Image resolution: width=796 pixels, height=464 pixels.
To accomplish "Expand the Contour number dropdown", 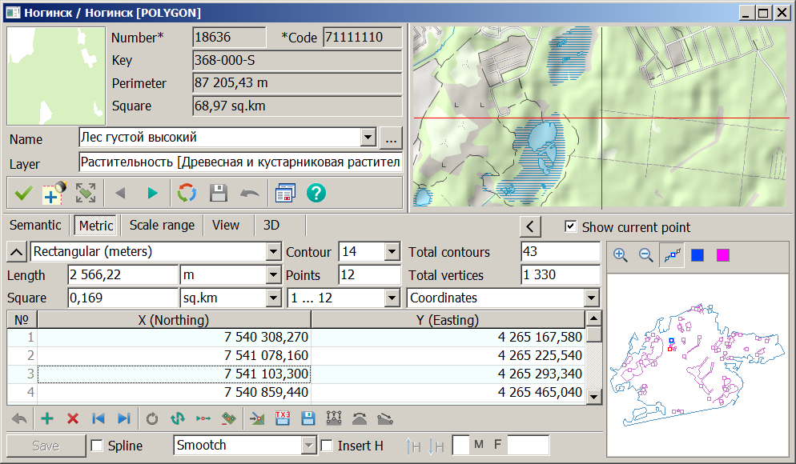I will click(392, 252).
